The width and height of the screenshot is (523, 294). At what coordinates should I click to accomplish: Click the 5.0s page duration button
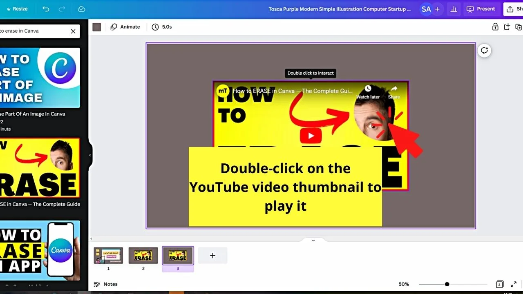pyautogui.click(x=162, y=27)
